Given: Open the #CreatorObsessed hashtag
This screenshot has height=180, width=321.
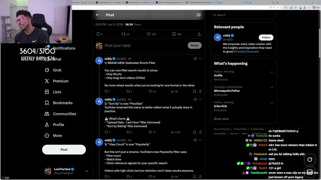Looking at the screenshot, I should click(246, 51).
